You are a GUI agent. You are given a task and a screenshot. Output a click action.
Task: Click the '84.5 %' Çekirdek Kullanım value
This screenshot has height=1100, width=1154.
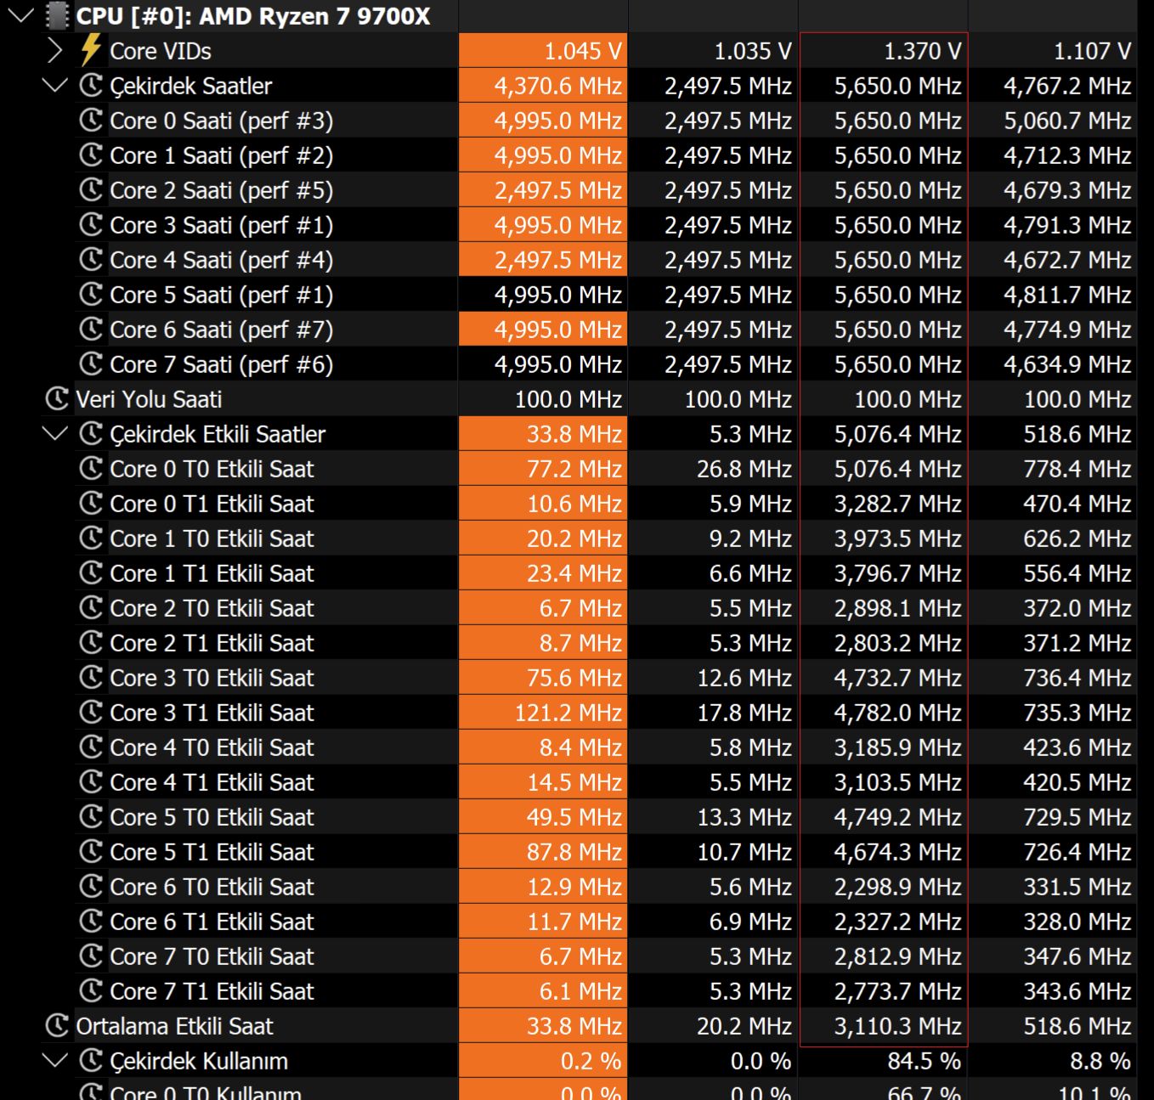coord(925,1061)
